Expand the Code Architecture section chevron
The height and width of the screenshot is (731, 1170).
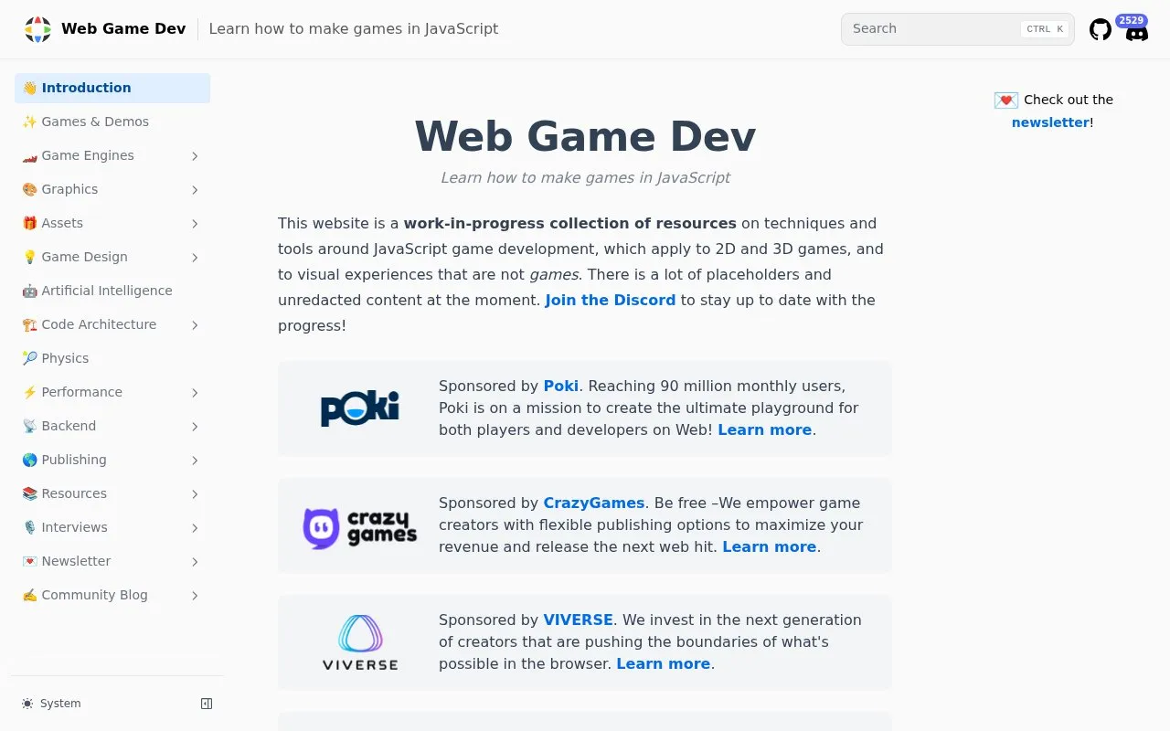(x=195, y=325)
